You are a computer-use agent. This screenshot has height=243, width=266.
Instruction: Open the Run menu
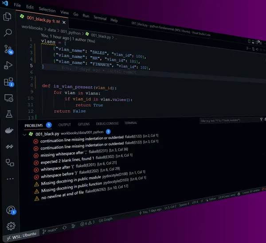tap(86, 16)
